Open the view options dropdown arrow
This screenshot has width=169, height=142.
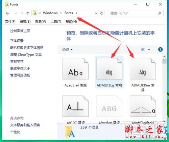(x=149, y=49)
